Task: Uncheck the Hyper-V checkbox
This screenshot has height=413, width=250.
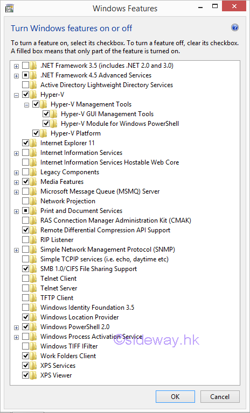Action: click(x=26, y=94)
